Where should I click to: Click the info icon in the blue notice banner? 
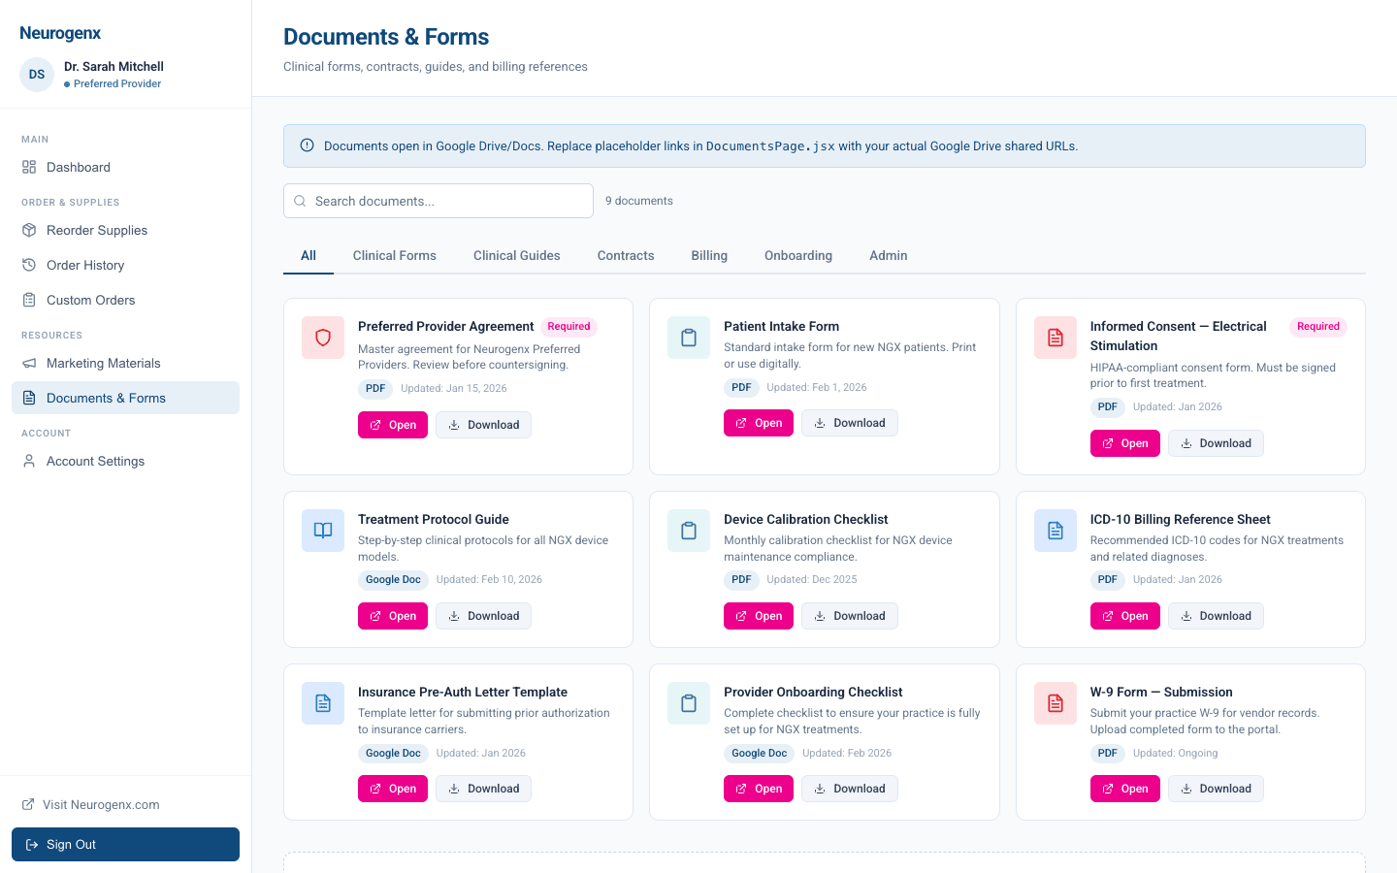click(307, 145)
